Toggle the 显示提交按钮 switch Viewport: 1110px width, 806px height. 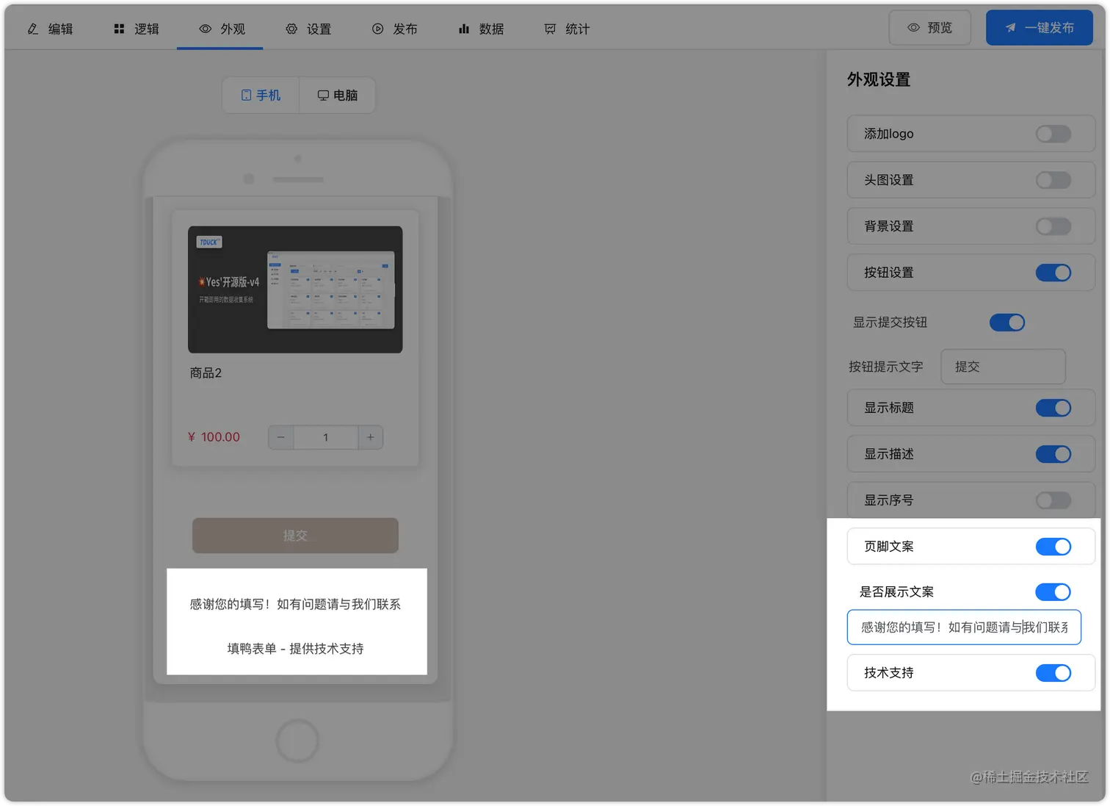click(1006, 323)
